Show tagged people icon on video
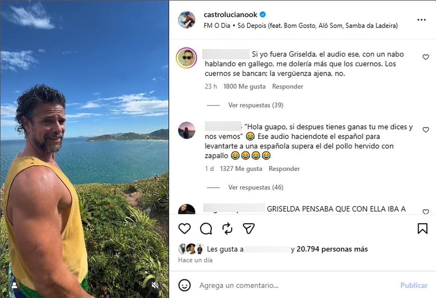Viewport: 436px width, 298px height. click(x=15, y=286)
